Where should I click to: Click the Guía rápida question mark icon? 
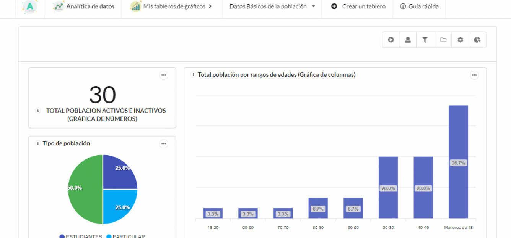click(403, 6)
